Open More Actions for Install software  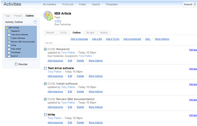point(96,91)
